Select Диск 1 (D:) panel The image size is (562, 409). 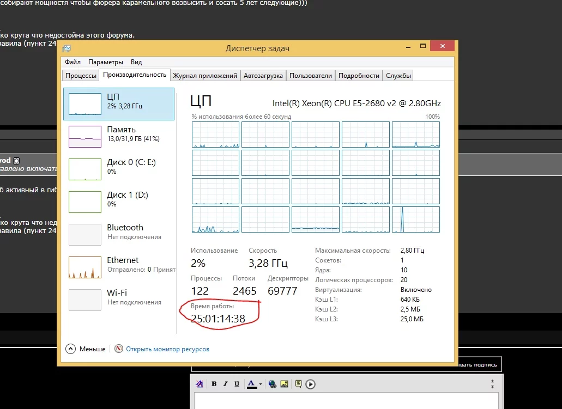tap(119, 202)
